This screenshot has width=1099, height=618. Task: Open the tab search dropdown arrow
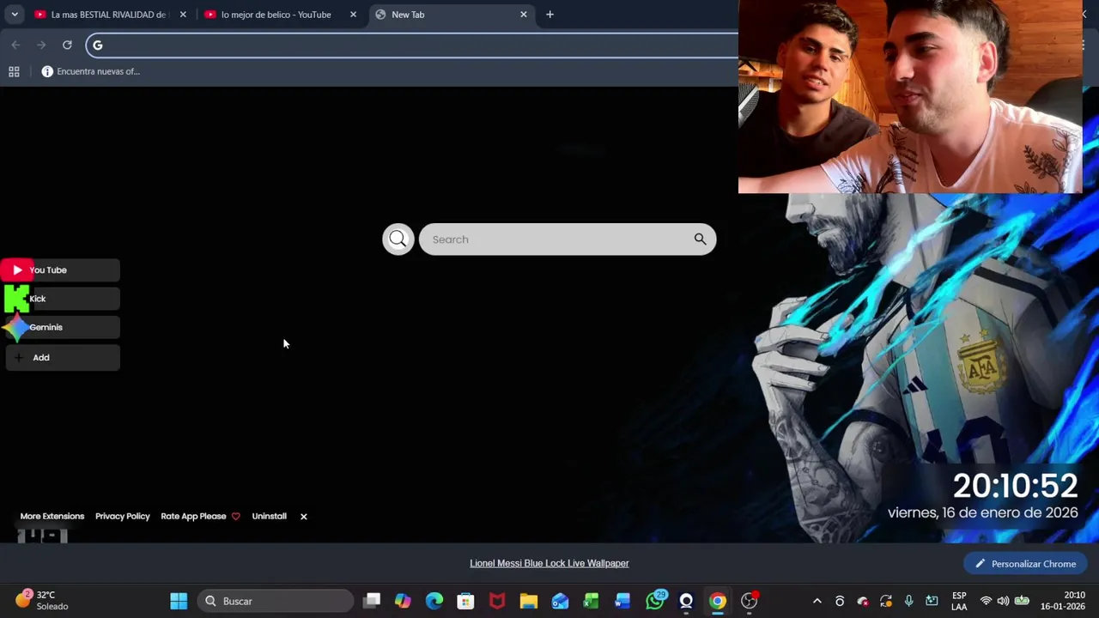pos(15,15)
